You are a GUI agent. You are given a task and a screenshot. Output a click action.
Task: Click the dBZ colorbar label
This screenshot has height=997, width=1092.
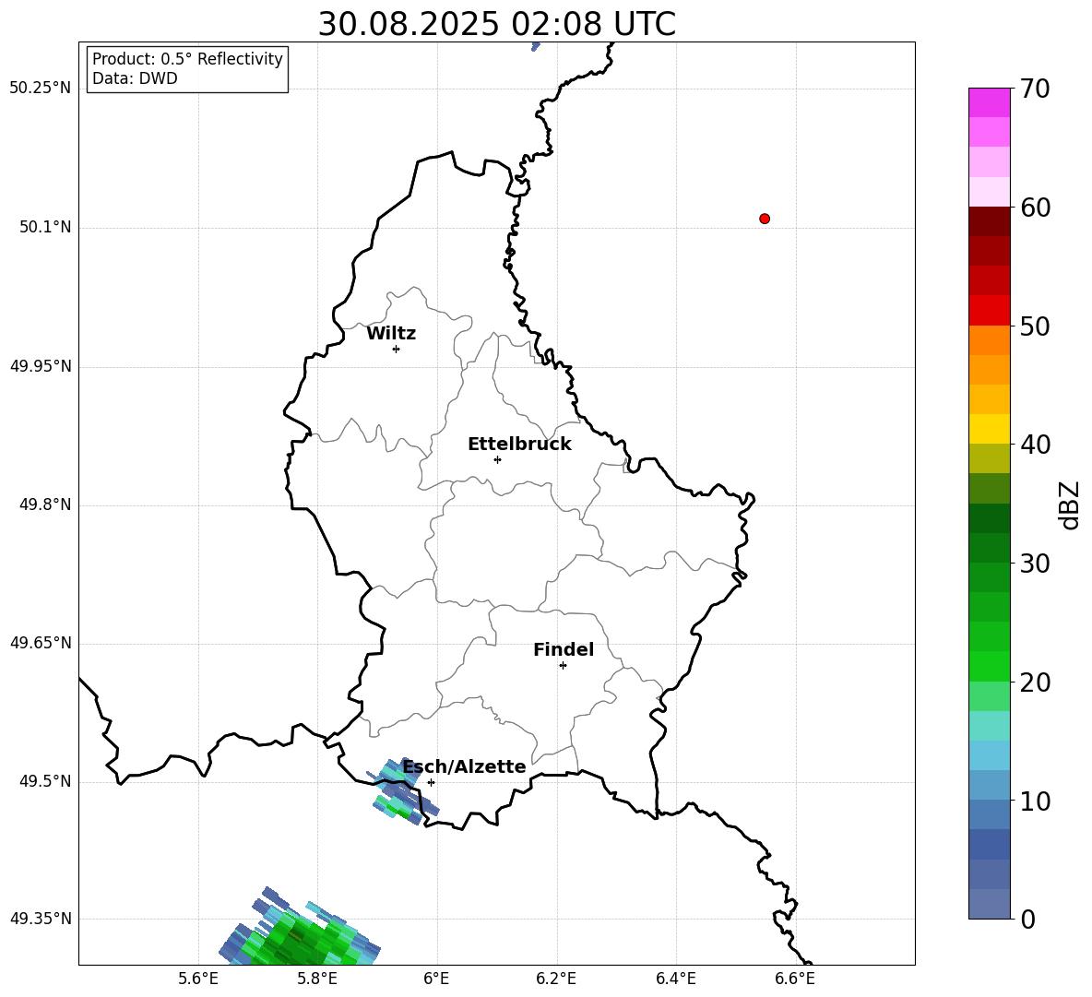(x=1071, y=504)
